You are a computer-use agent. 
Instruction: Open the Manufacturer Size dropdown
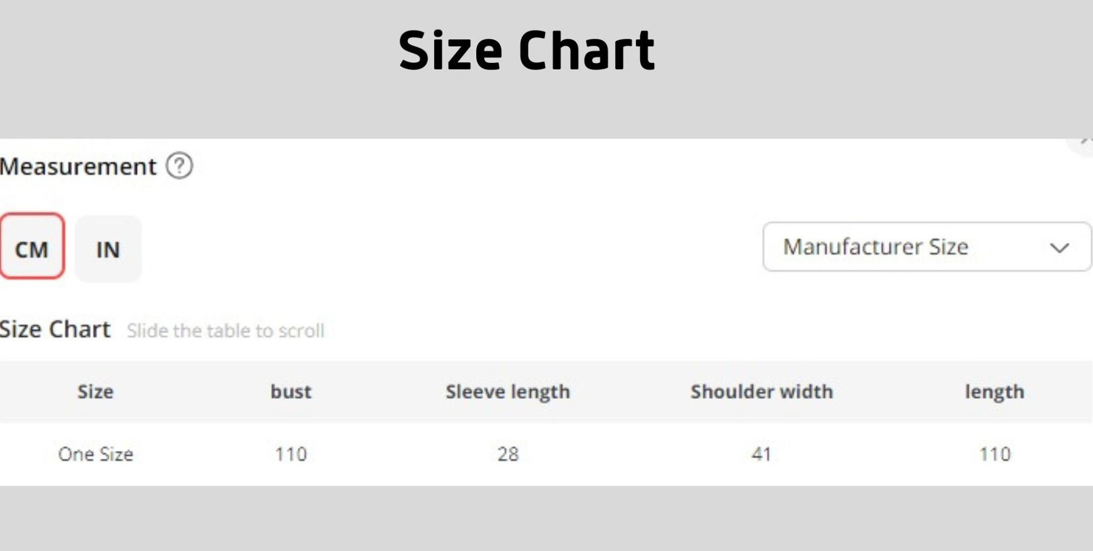pyautogui.click(x=926, y=247)
